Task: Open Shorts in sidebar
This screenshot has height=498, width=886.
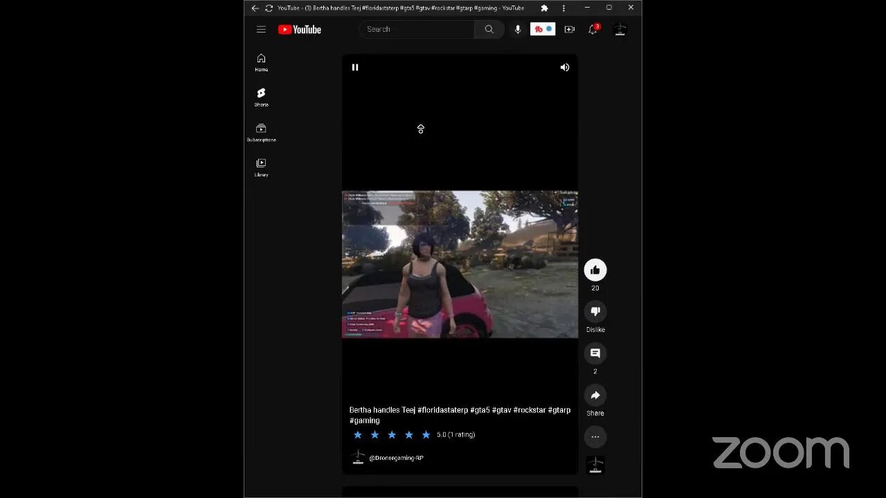Action: click(261, 97)
